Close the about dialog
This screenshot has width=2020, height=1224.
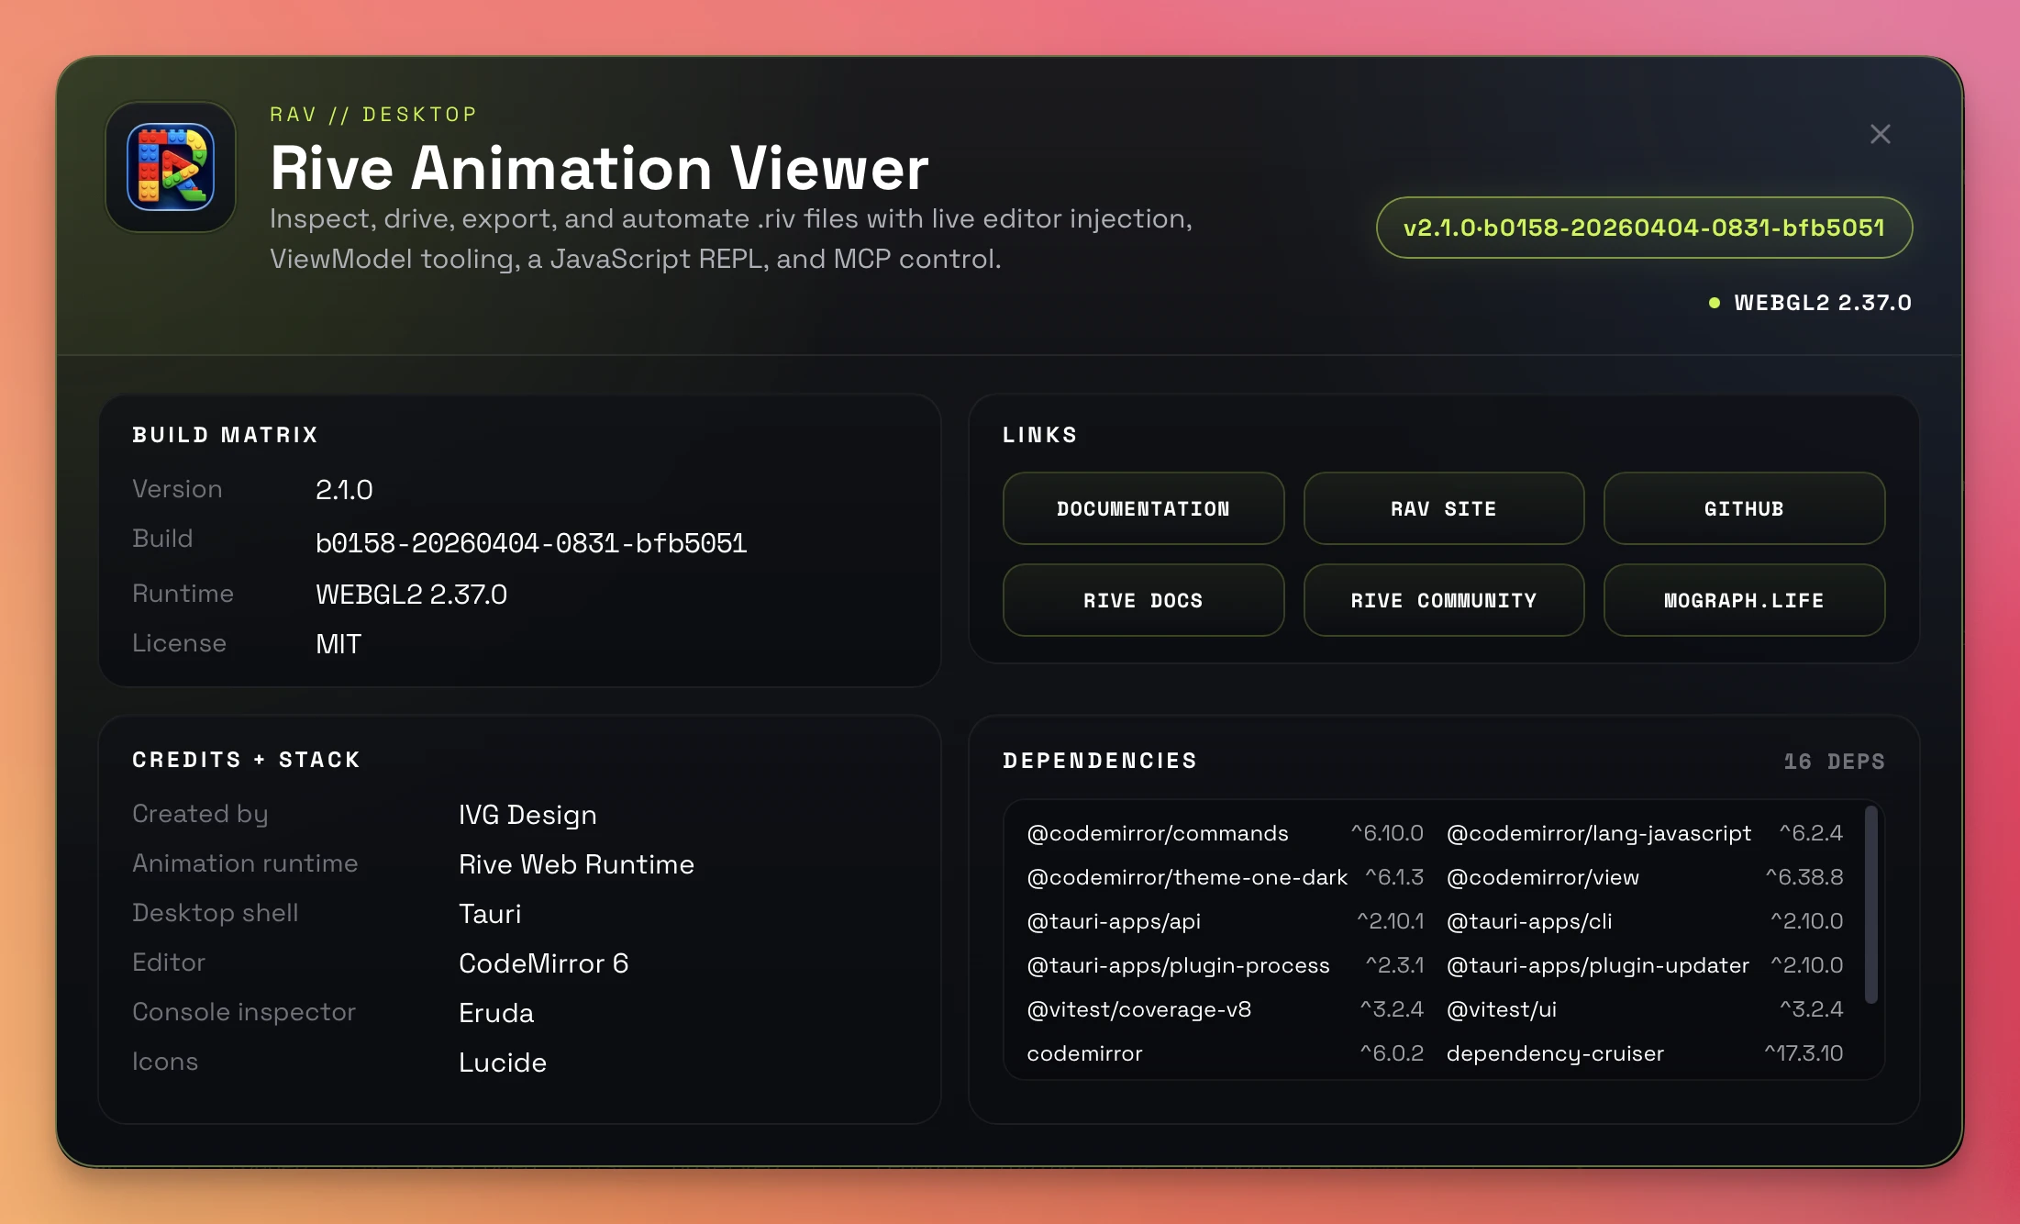[1880, 134]
